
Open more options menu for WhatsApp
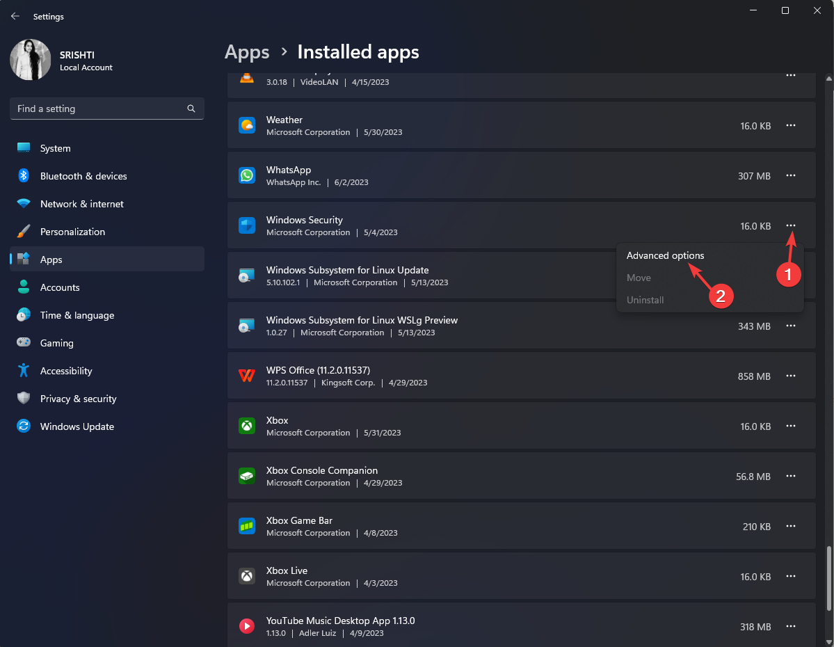pos(790,175)
